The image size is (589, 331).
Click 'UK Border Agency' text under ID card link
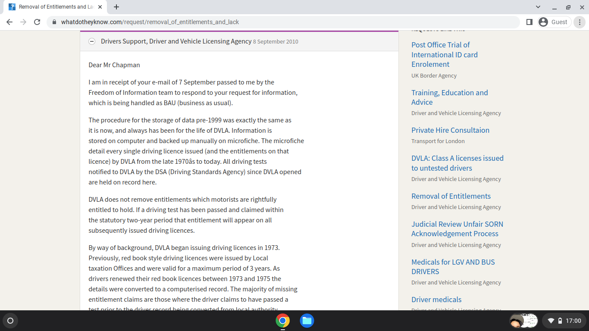(x=434, y=75)
